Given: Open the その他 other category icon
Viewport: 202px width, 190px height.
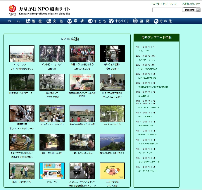Looking at the screenshot, I should coord(156,21).
